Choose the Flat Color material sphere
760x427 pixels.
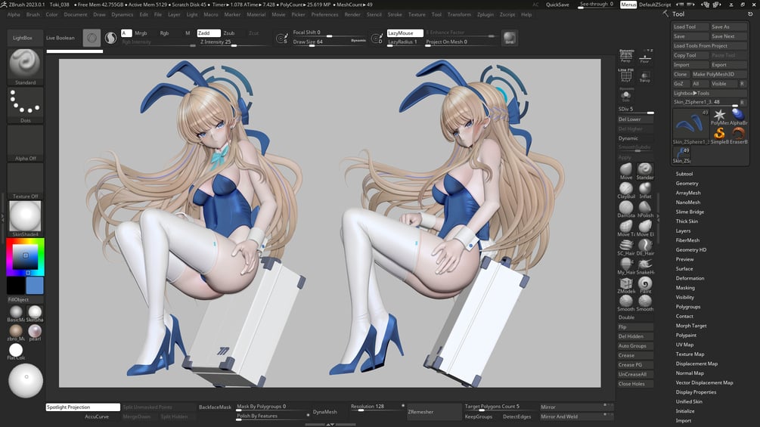coord(16,350)
